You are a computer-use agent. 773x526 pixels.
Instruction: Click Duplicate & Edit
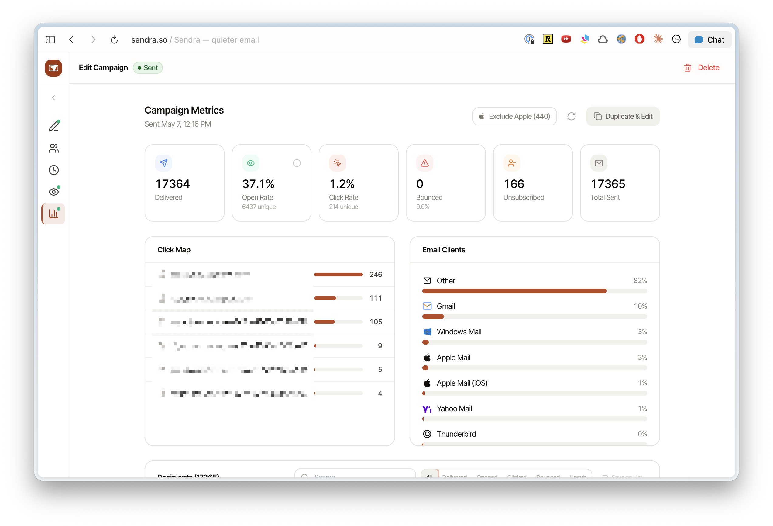(x=623, y=116)
